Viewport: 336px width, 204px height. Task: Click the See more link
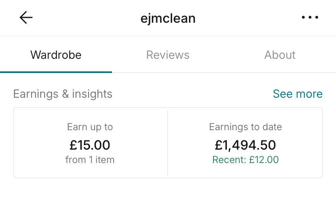(297, 94)
